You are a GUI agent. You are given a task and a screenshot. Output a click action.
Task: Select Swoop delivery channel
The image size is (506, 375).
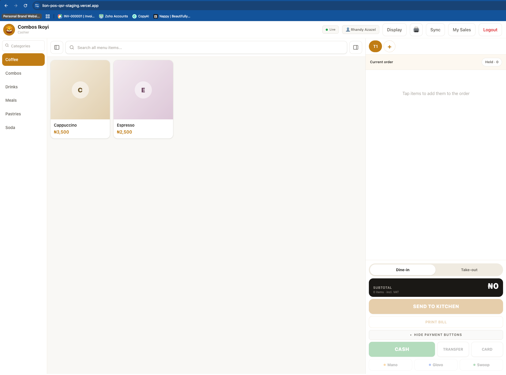pyautogui.click(x=481, y=365)
